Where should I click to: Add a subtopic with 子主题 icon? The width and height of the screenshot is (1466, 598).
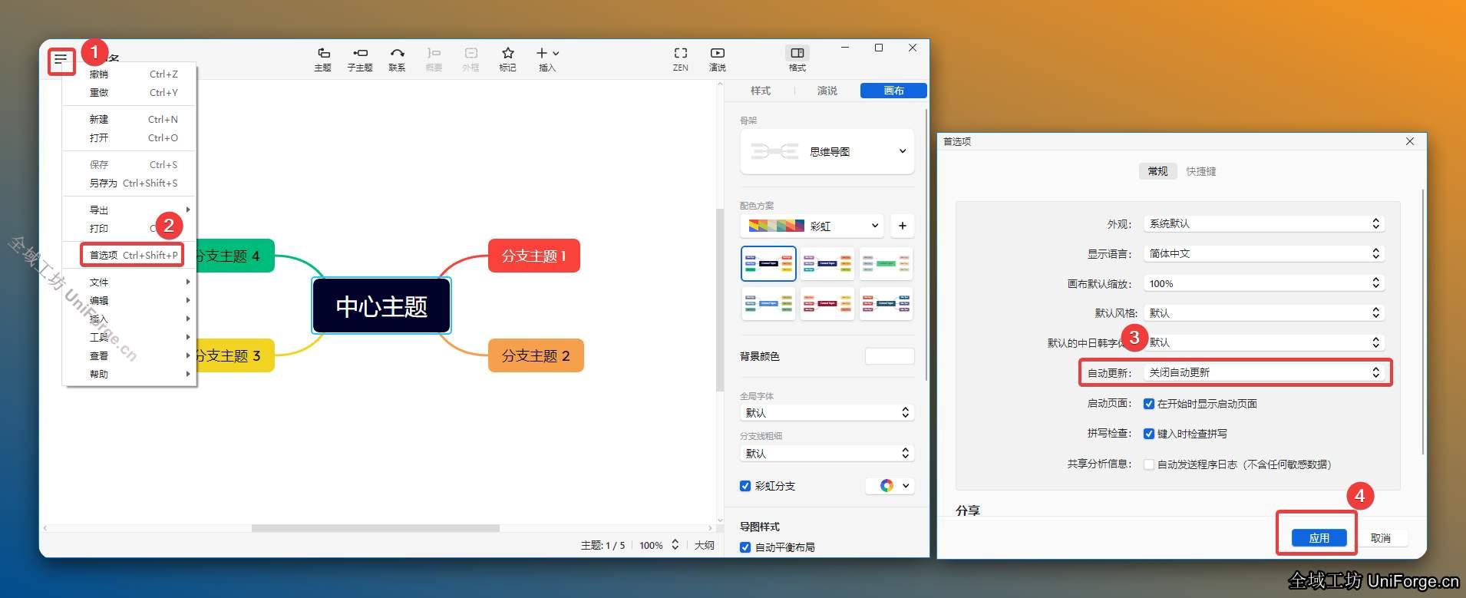tap(360, 59)
